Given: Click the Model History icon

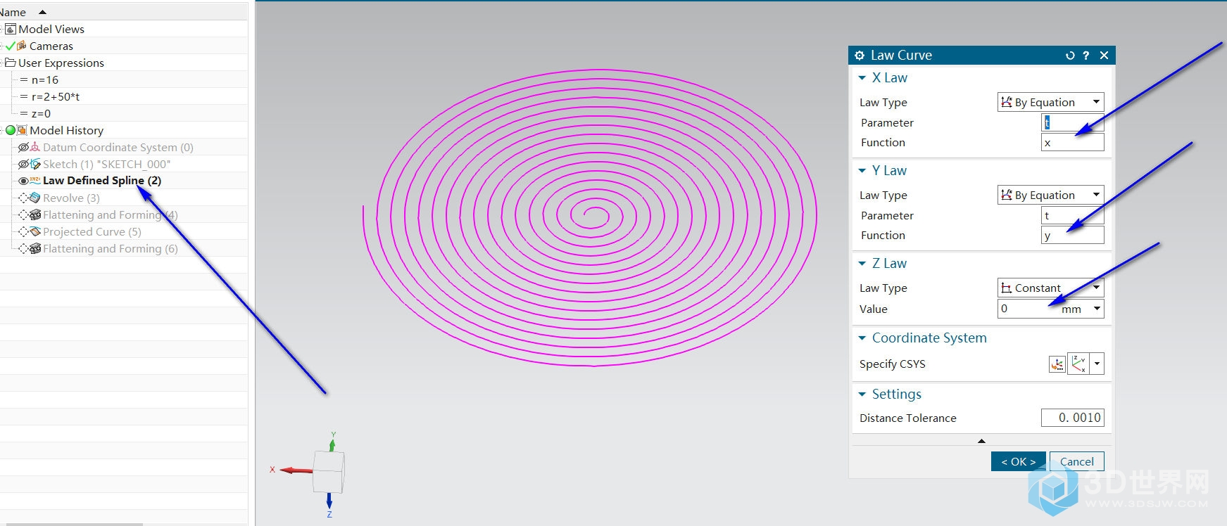Looking at the screenshot, I should coord(23,130).
